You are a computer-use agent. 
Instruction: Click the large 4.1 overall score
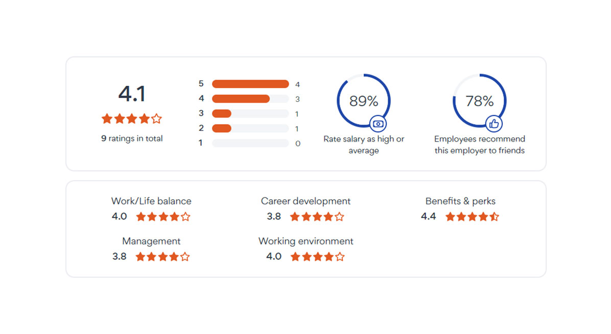click(132, 94)
